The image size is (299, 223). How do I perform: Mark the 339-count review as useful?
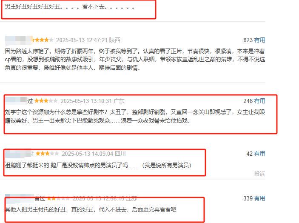[x=259, y=198]
